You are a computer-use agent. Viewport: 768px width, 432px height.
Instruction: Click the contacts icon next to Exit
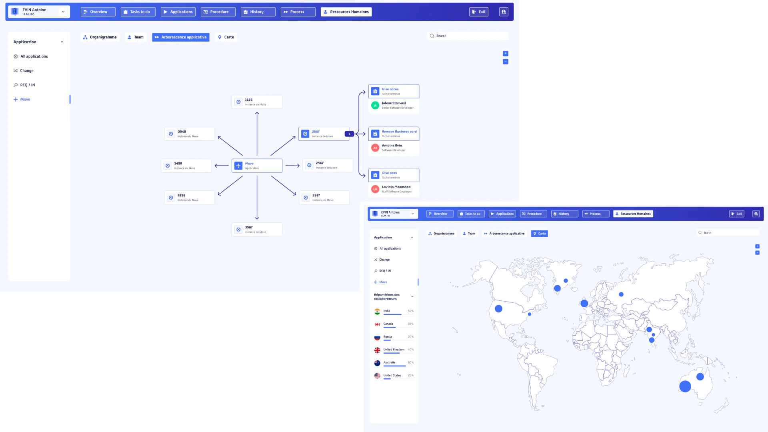pos(504,12)
